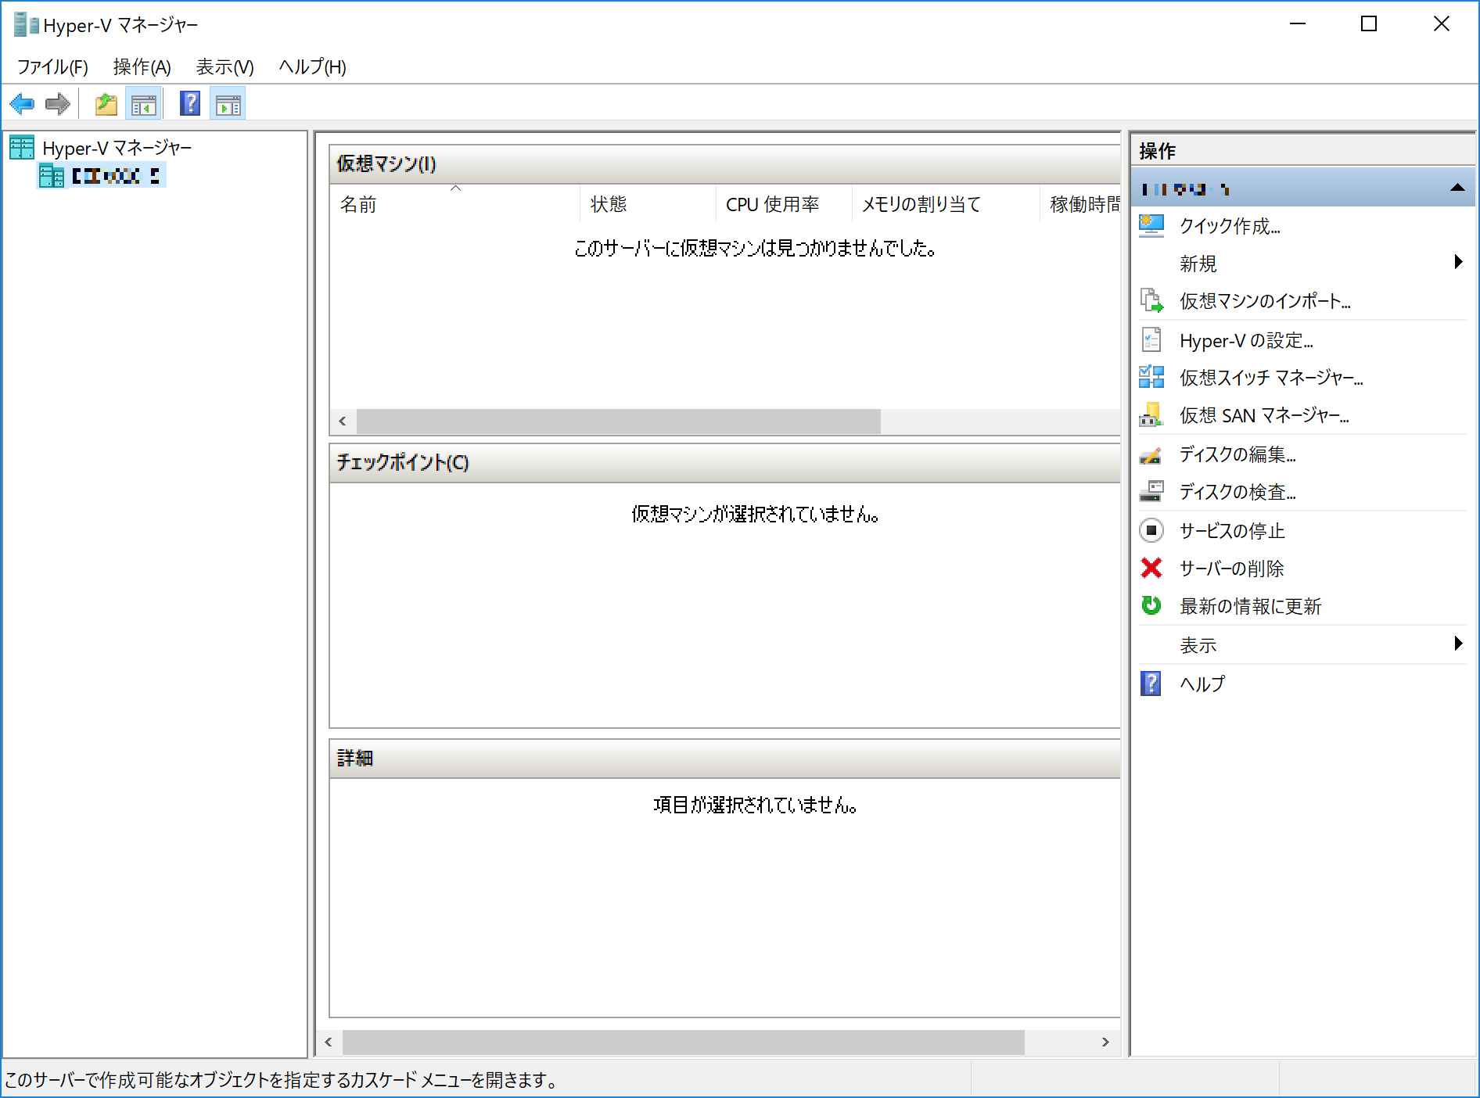The width and height of the screenshot is (1480, 1098).
Task: Click the 詳細 section header
Action: pos(725,758)
